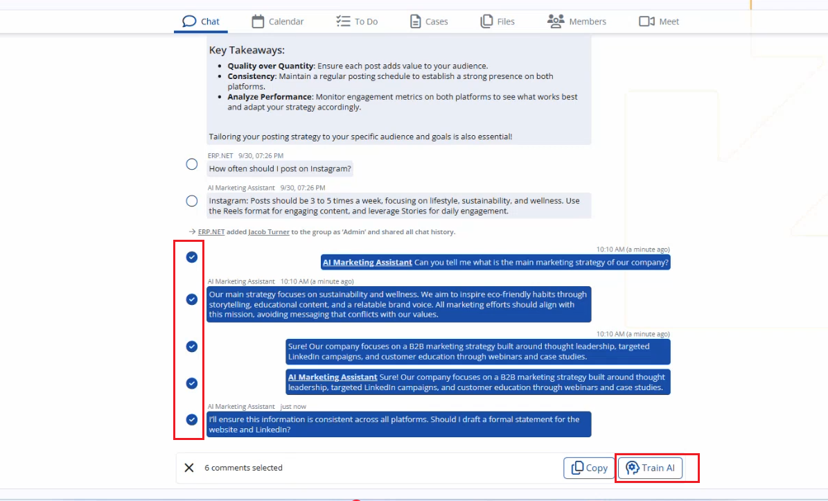This screenshot has height=501, width=828.
Task: Select the Instagram posting frequency reply message
Action: click(x=192, y=201)
